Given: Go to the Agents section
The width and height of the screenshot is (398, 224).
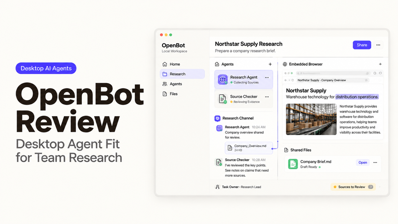Looking at the screenshot, I should [182, 84].
